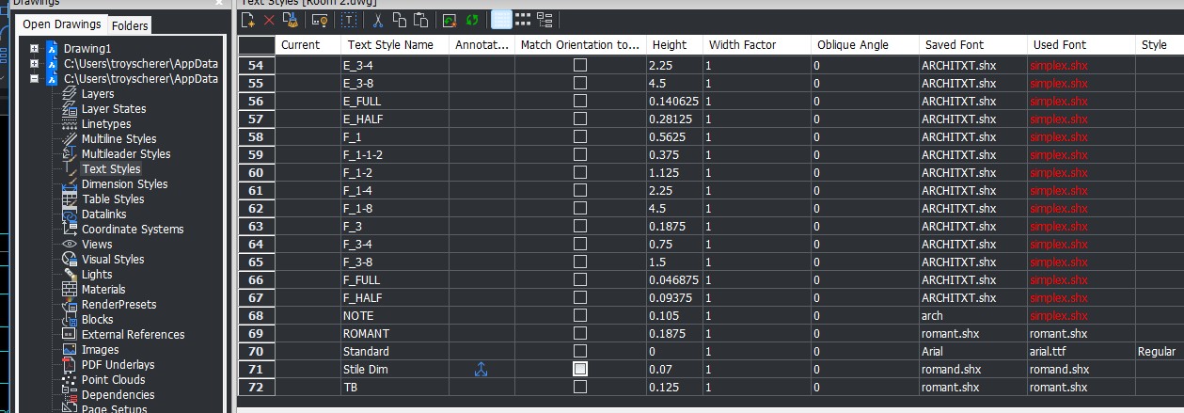Sort by Width Factor column header
The image size is (1184, 413).
757,44
